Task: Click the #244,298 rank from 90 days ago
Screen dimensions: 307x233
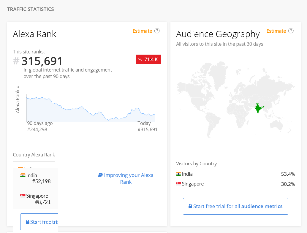Action: [37, 129]
